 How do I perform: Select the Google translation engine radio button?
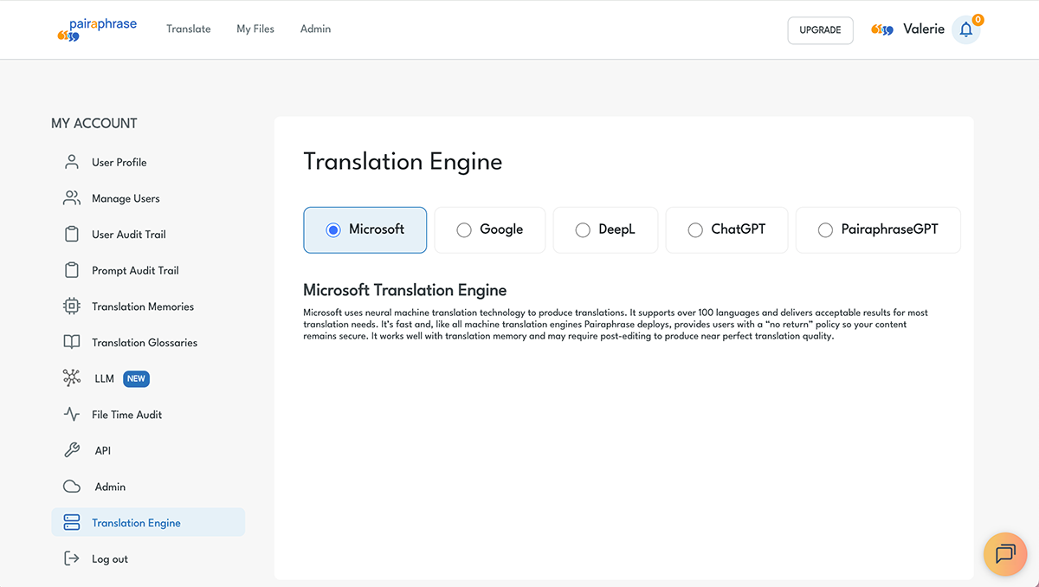click(x=464, y=229)
